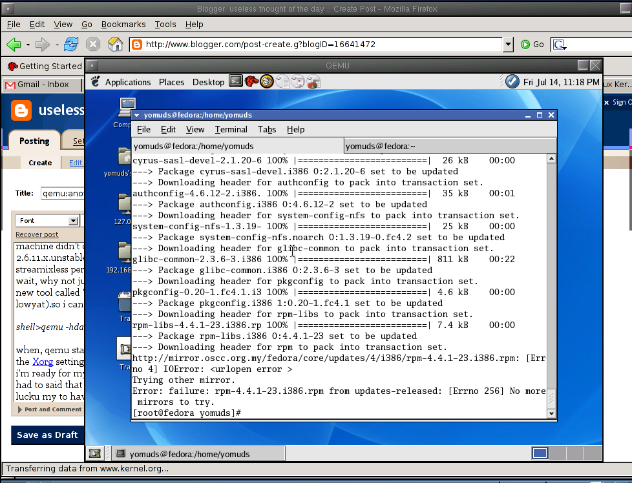Open the GNOME Desktop menu

(208, 82)
